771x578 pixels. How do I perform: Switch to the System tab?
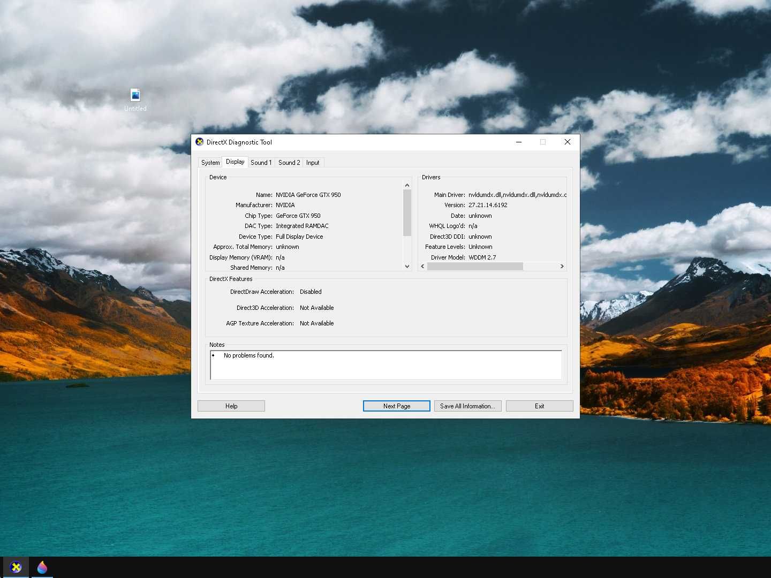click(x=210, y=163)
